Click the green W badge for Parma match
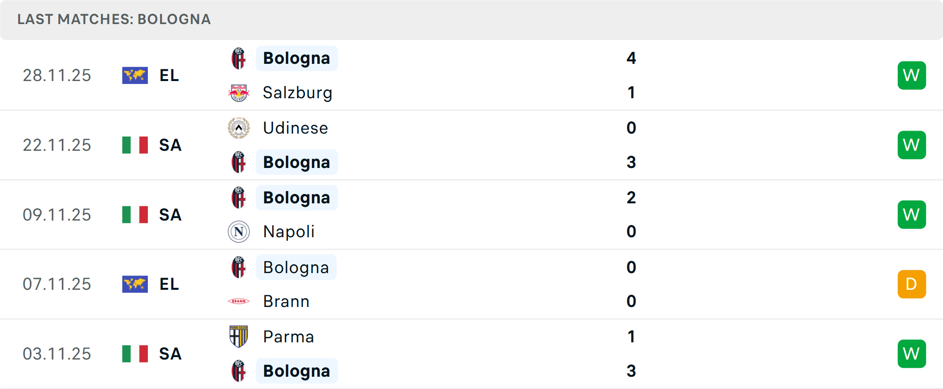 [x=912, y=354]
